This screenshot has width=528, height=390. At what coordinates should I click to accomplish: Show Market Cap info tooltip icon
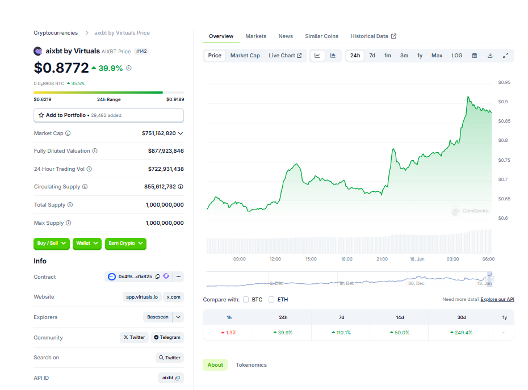click(68, 133)
